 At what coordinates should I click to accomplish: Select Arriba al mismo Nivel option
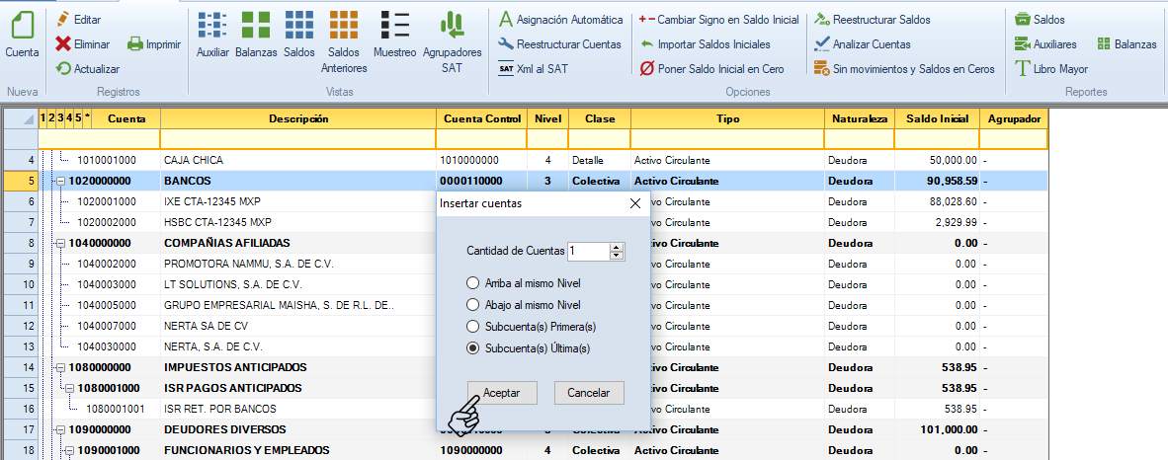(x=473, y=283)
